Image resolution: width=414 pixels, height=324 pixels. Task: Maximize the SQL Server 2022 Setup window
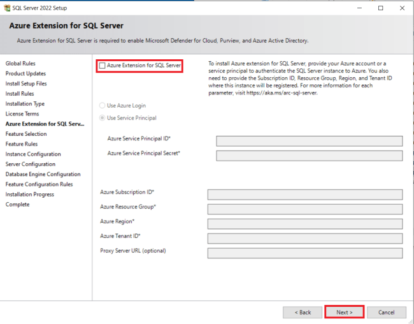point(380,8)
